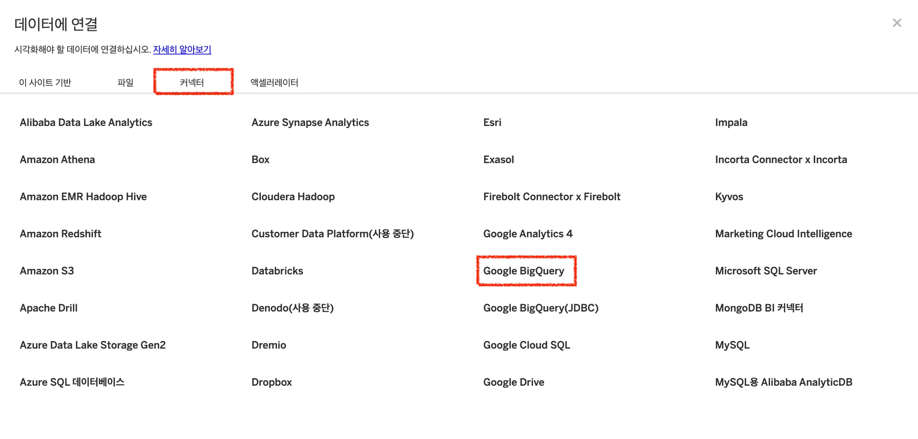
Task: Select the Box connector
Action: 260,160
